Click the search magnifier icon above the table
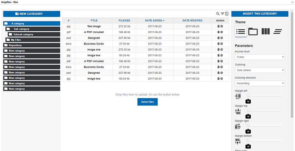Viewport: 295px width, 151px height. [218, 14]
